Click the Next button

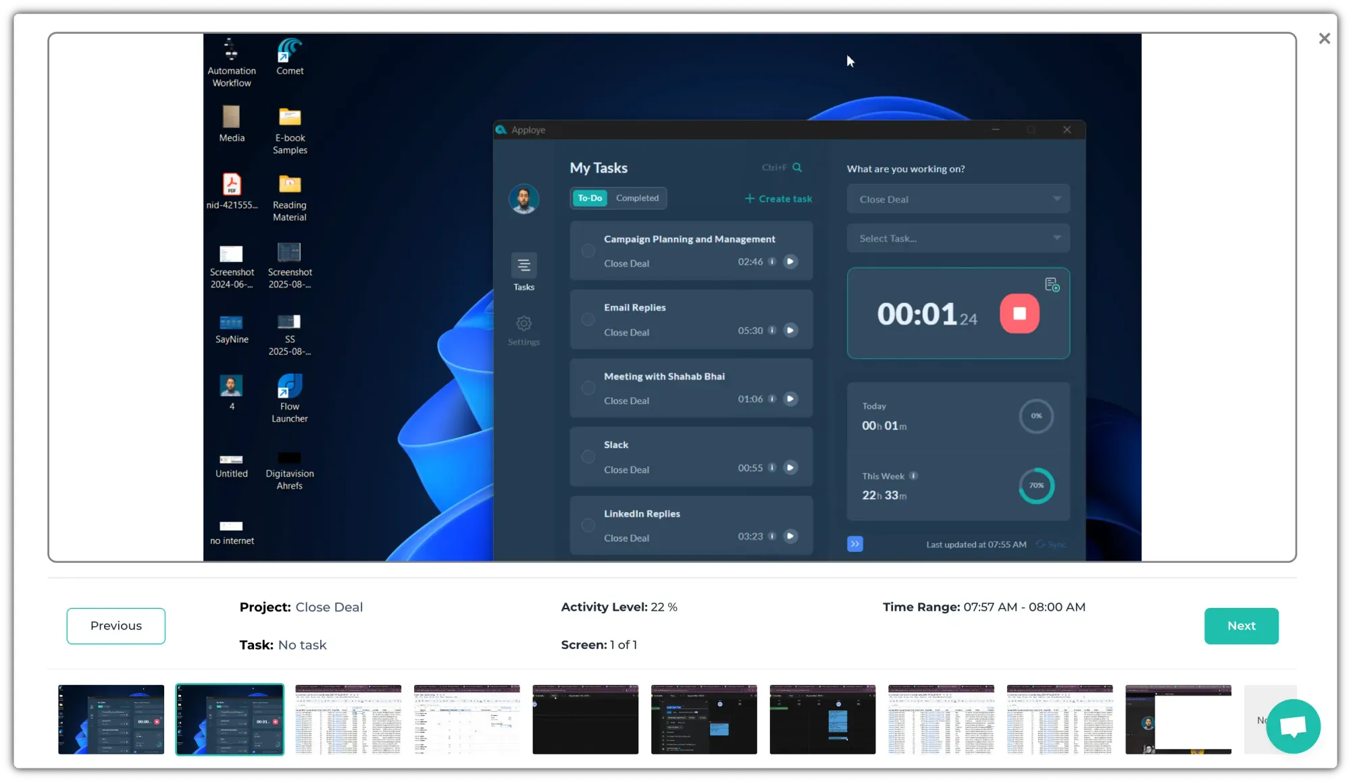click(x=1241, y=625)
